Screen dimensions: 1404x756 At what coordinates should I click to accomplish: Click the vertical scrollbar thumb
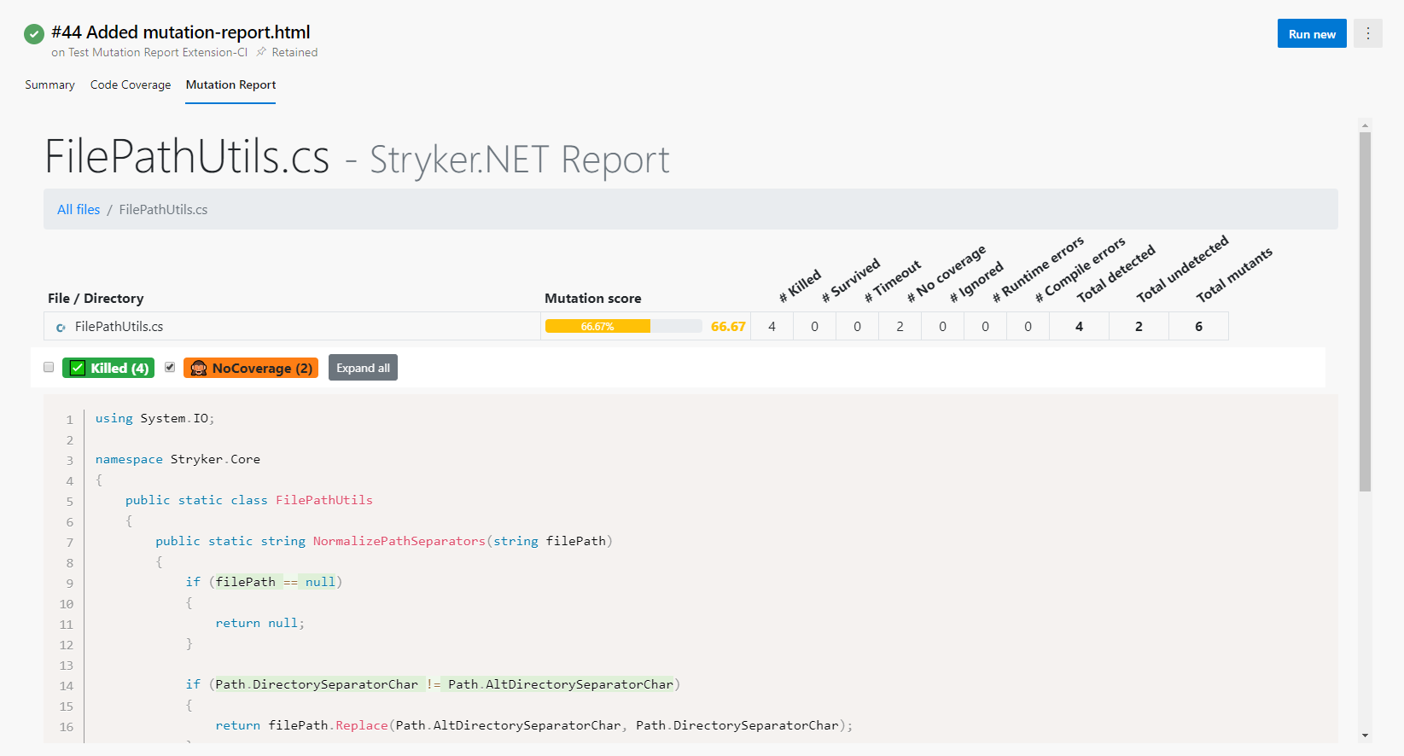coord(1366,311)
